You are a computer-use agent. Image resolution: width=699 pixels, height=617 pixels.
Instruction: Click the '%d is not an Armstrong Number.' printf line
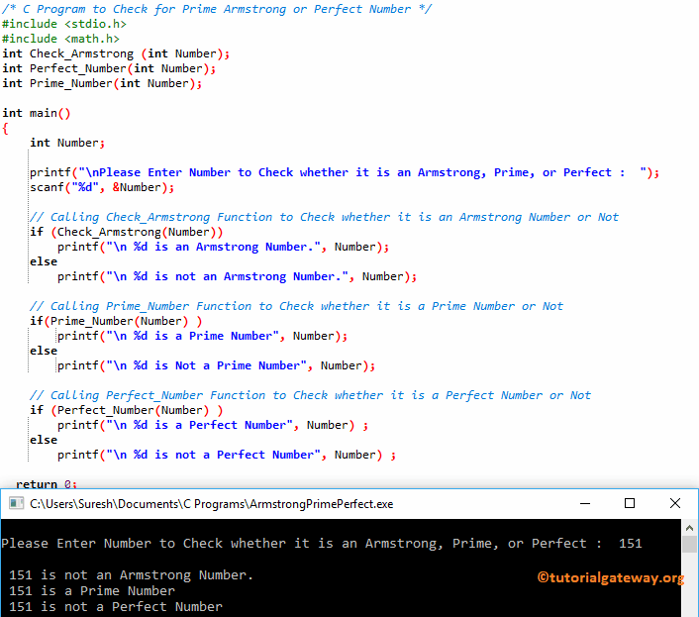pyautogui.click(x=237, y=277)
